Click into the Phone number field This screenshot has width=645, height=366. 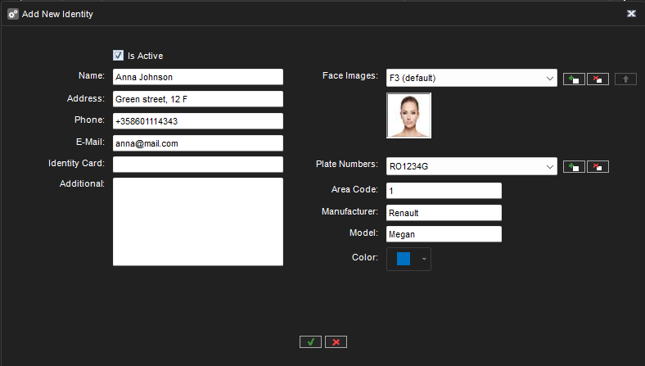point(197,121)
